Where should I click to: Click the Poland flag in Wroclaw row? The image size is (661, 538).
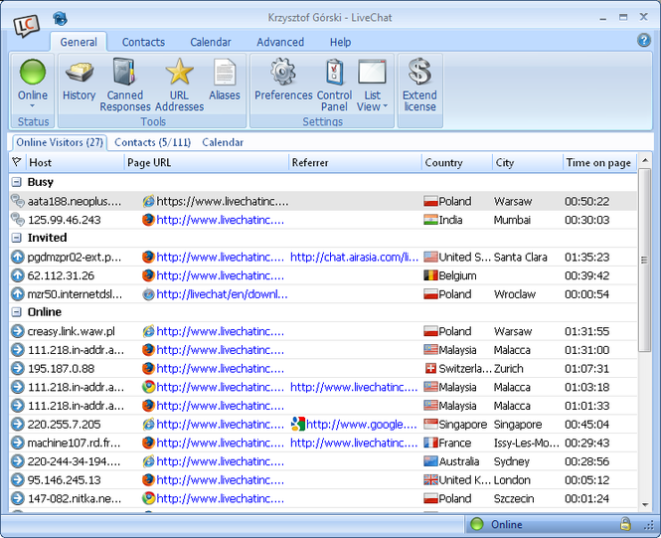(x=430, y=294)
